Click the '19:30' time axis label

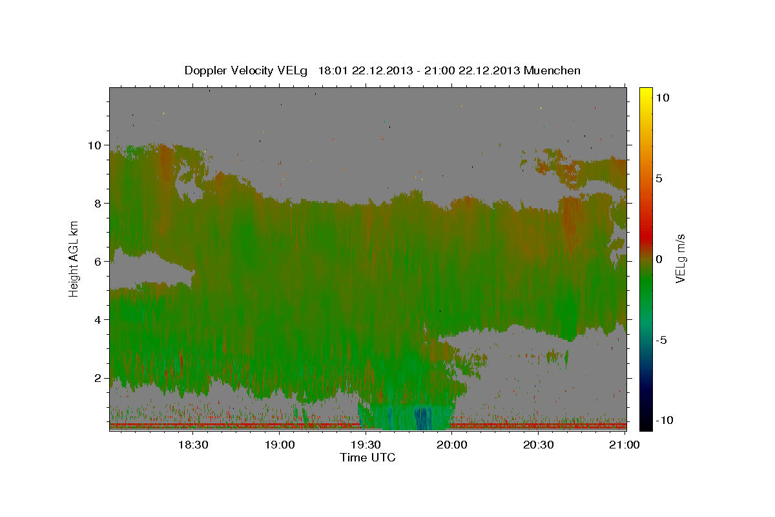click(366, 445)
